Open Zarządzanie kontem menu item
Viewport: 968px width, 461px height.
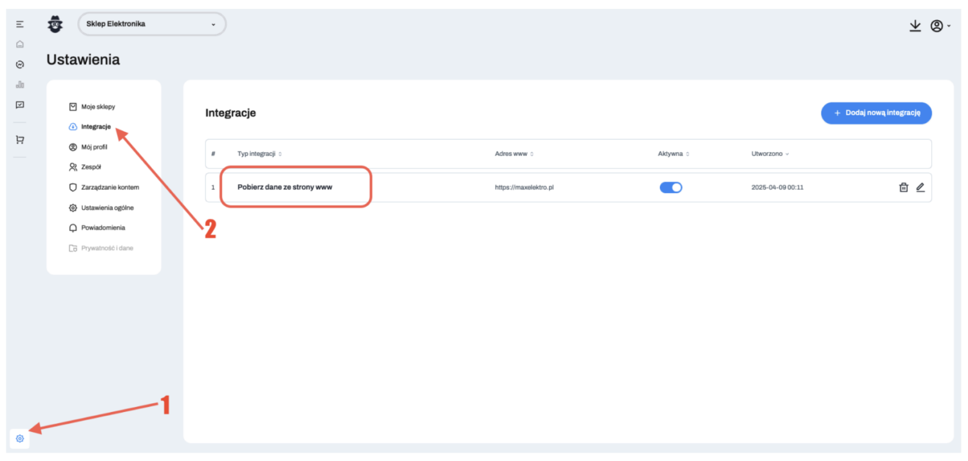point(109,187)
